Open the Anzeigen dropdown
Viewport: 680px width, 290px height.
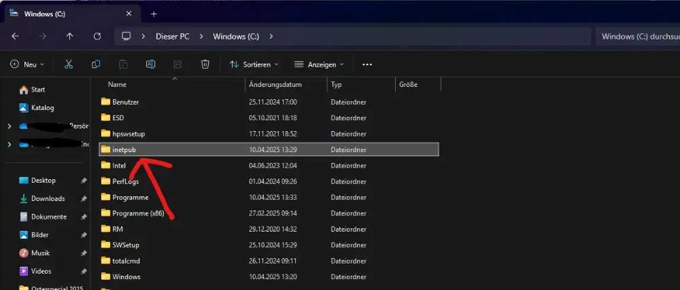pyautogui.click(x=319, y=65)
